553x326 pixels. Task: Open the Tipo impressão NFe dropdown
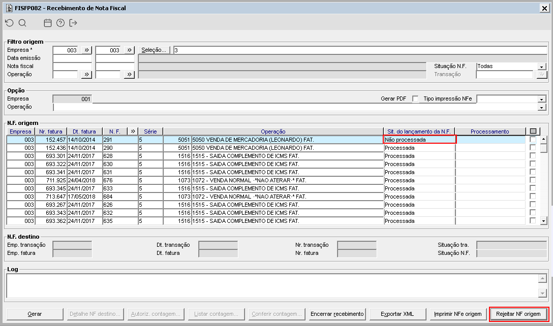(542, 99)
